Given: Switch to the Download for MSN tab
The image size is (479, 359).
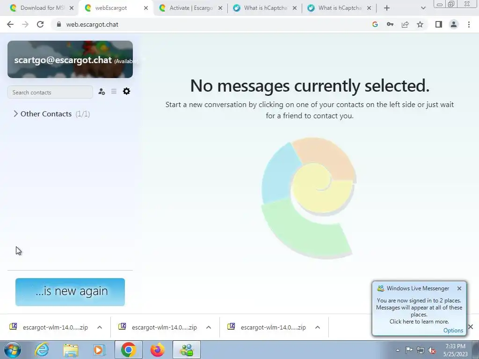Looking at the screenshot, I should pos(41,8).
